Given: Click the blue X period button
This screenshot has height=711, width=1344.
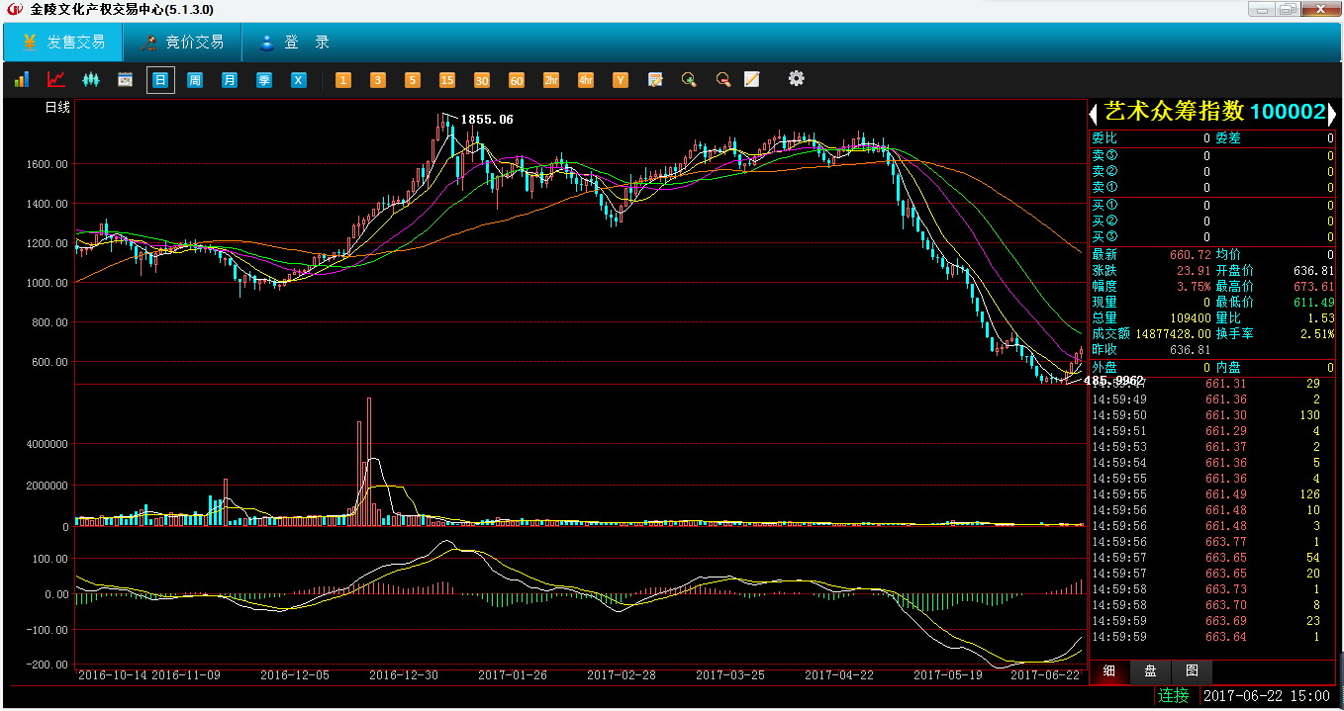Looking at the screenshot, I should [x=299, y=80].
